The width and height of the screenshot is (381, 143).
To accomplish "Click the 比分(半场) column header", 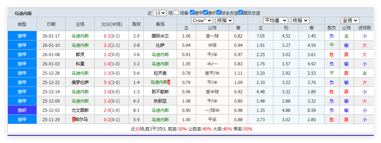I will coord(112,24).
